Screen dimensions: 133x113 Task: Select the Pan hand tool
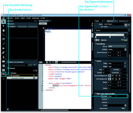4,30
